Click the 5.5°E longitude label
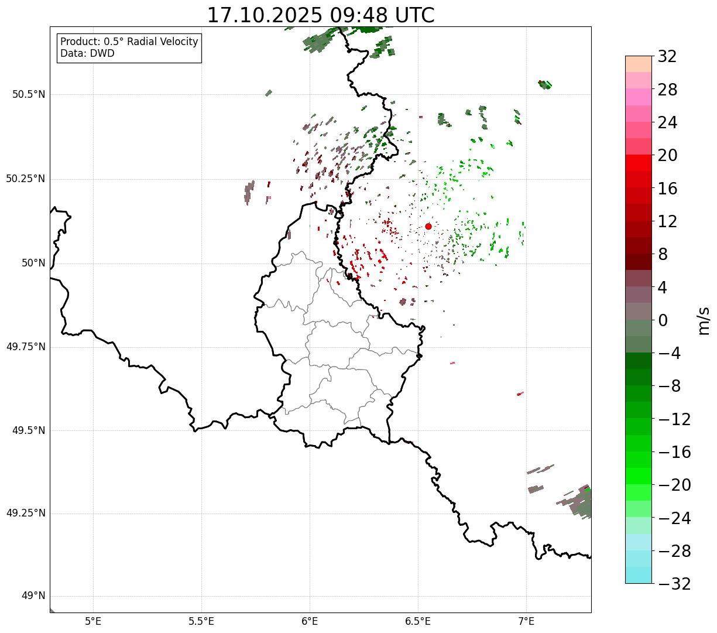The height and width of the screenshot is (633, 717). coord(201,621)
